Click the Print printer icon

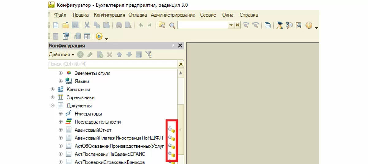pos(119,25)
